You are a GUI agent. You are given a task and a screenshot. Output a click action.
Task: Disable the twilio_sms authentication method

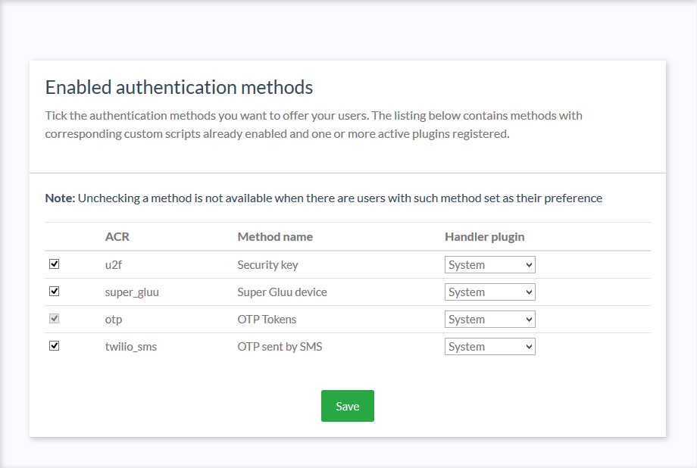(x=54, y=346)
